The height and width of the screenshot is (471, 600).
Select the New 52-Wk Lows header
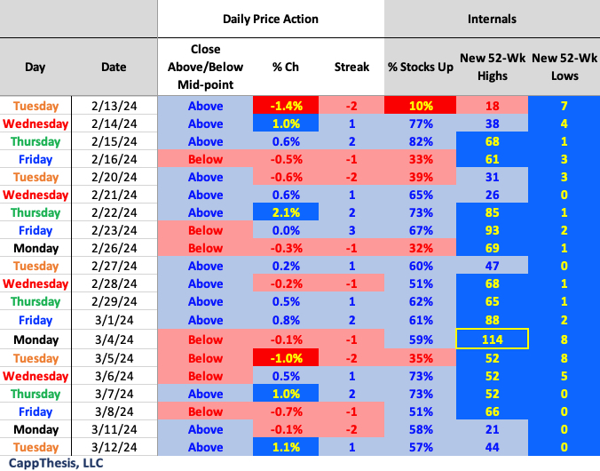(x=564, y=67)
